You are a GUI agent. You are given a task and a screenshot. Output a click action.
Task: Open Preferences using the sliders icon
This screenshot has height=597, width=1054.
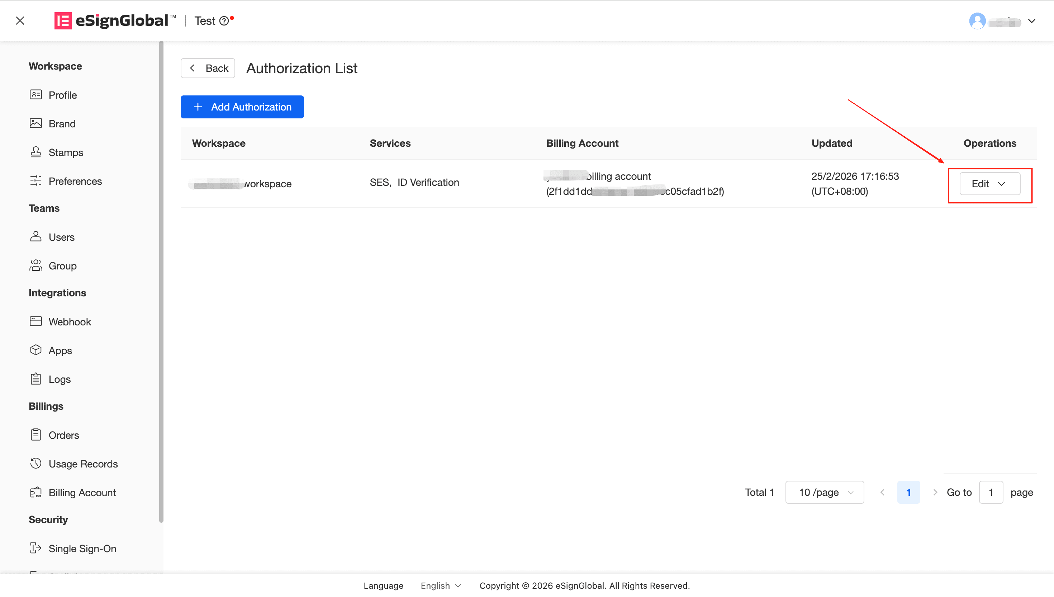(35, 181)
